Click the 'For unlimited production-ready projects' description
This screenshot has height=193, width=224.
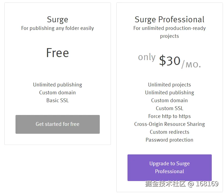(x=169, y=32)
